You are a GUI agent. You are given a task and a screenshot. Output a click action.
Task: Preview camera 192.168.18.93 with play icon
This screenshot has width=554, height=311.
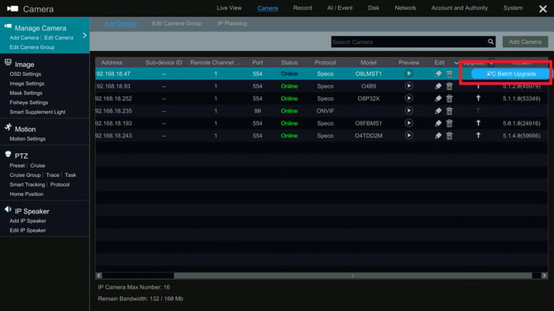[x=408, y=86]
